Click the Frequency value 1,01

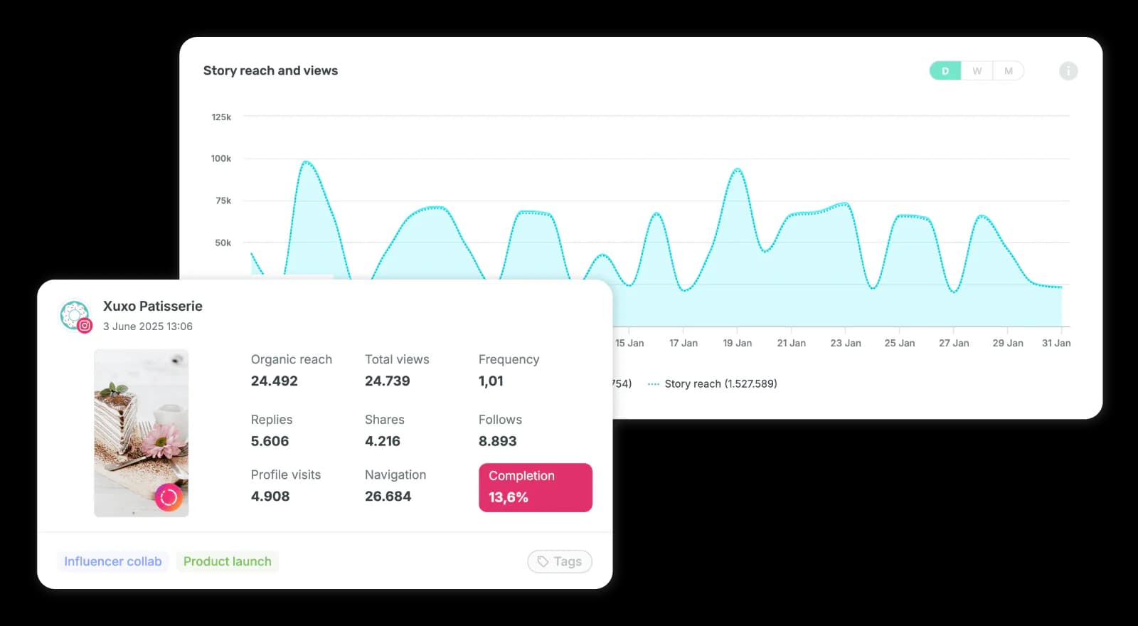click(491, 381)
